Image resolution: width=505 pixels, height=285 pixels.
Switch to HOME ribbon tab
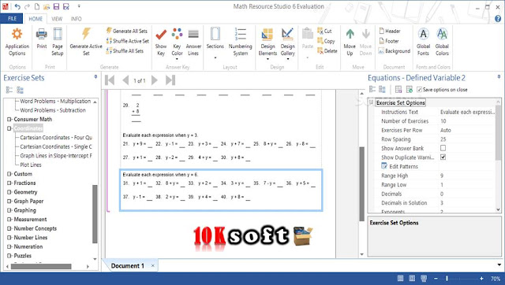(x=36, y=19)
